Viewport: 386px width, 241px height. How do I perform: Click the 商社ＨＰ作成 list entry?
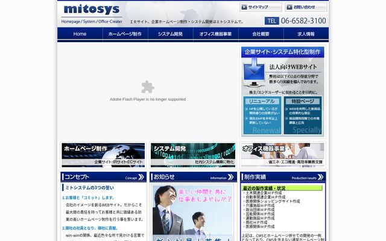click(x=255, y=222)
